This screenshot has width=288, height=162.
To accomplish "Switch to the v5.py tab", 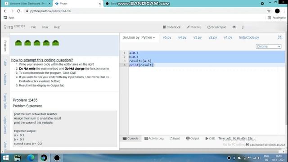I will 167,37.
